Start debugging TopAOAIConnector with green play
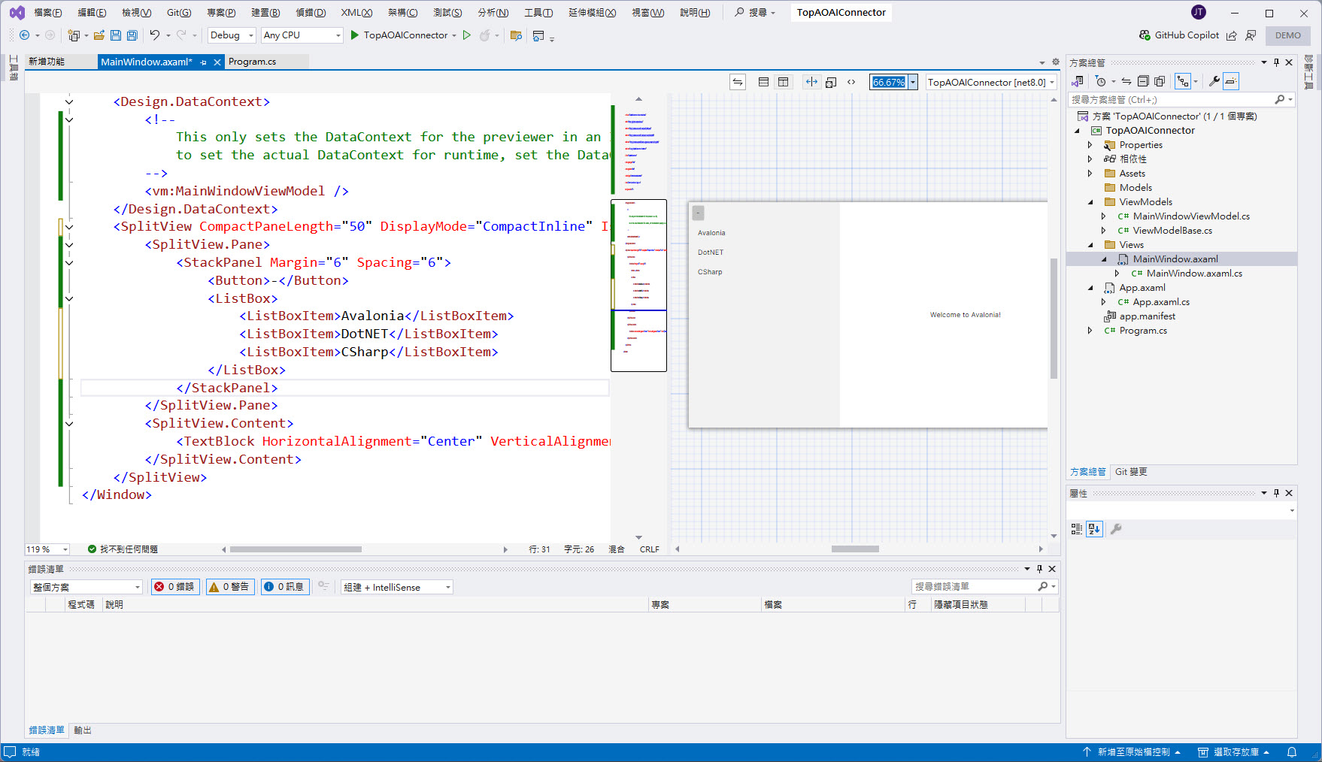 [x=355, y=35]
